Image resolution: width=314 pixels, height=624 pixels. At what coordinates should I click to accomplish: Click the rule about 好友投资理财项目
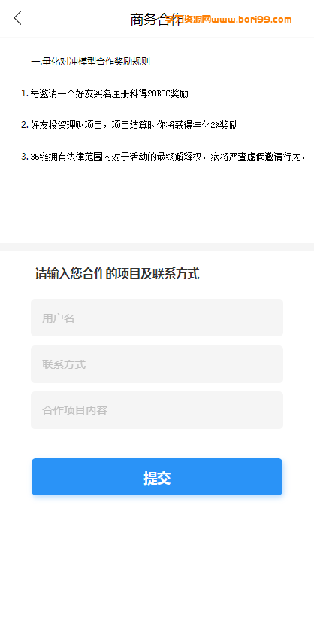134,126
